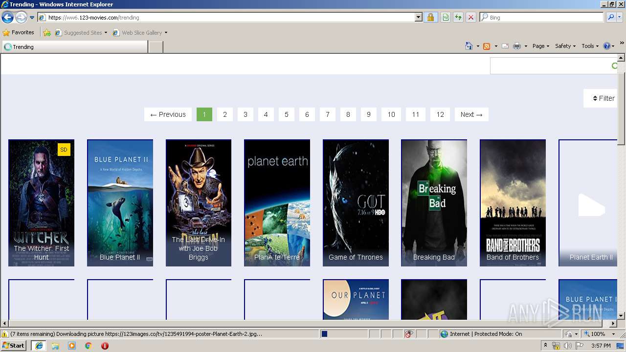Click Internet Explorer taskbar icon
The width and height of the screenshot is (626, 352).
click(x=39, y=346)
